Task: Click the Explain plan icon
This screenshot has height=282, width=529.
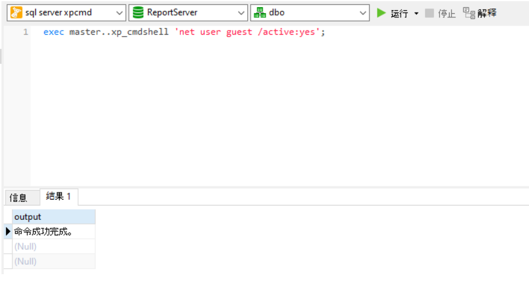Action: [469, 13]
